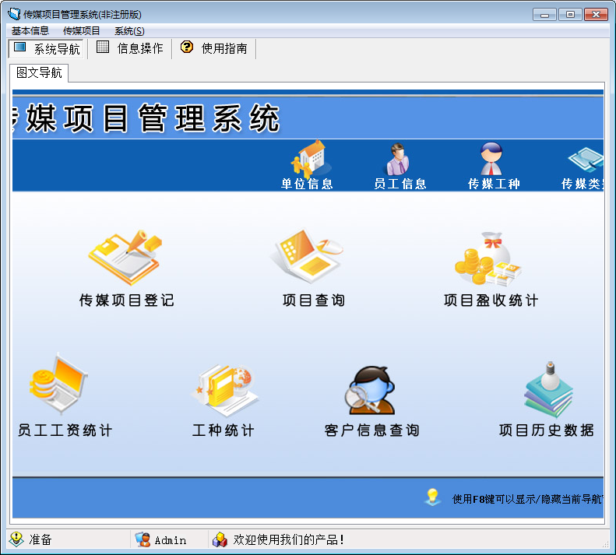Click the 项目查询 text label
The width and height of the screenshot is (616, 555).
pos(314,300)
